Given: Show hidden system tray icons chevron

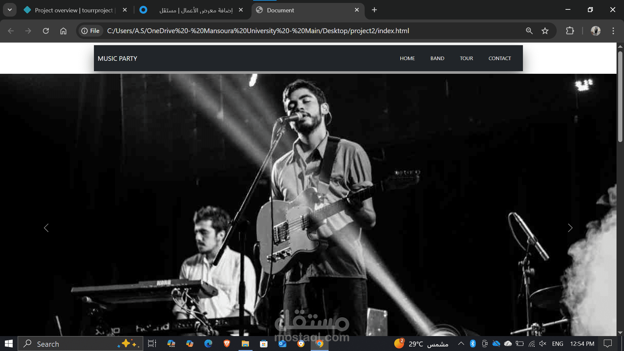Looking at the screenshot, I should tap(461, 344).
